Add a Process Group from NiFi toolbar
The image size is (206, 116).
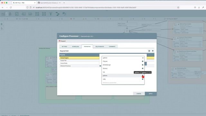coord(37,14)
